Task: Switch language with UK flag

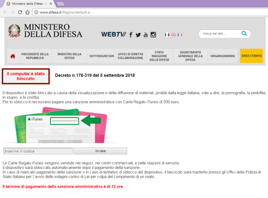Action: tap(173, 35)
